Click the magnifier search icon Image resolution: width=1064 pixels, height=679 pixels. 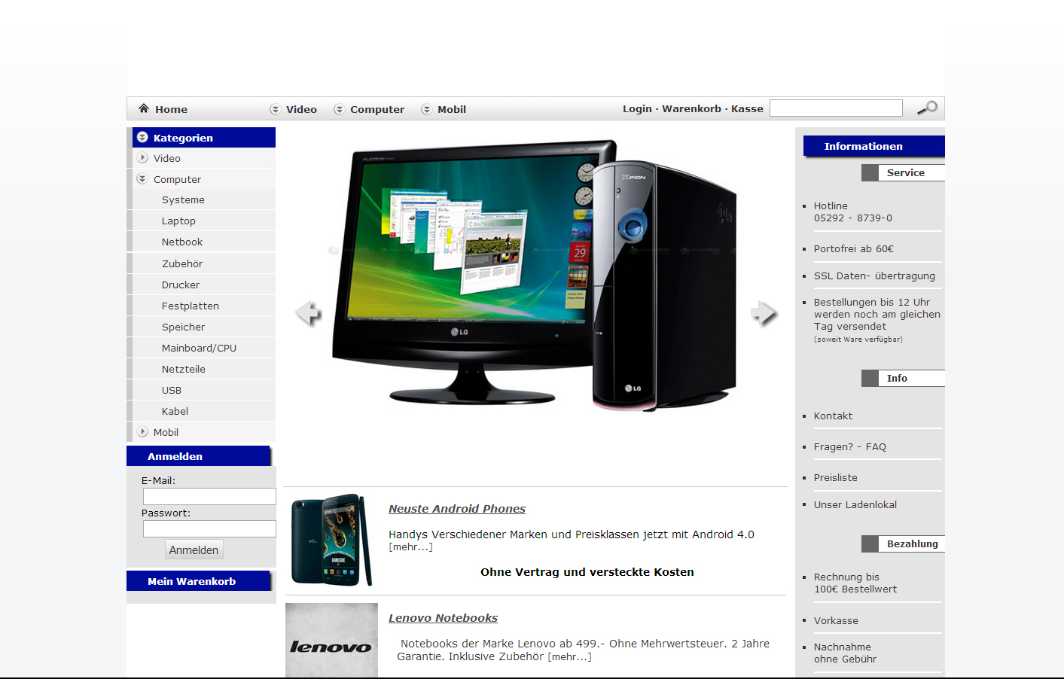[927, 108]
